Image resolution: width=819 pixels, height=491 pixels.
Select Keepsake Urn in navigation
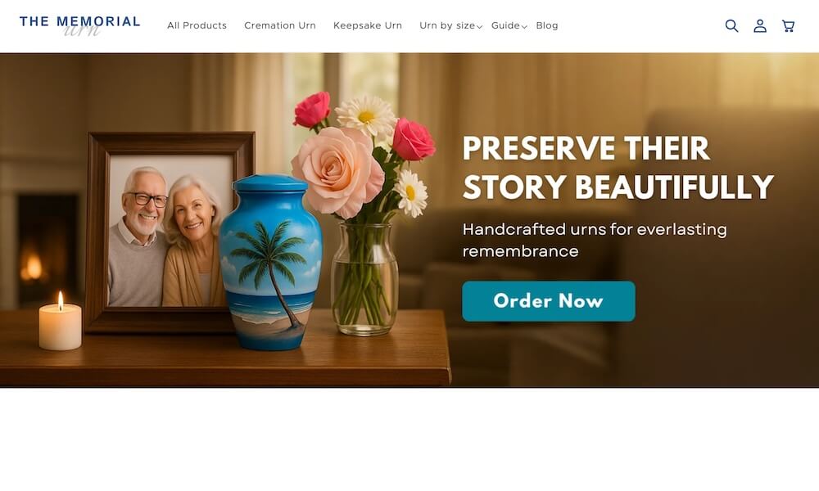pyautogui.click(x=368, y=25)
